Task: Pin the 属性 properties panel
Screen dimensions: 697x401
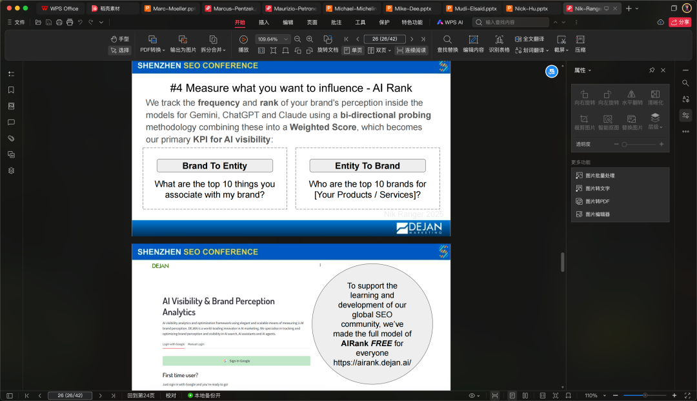Action: point(652,70)
